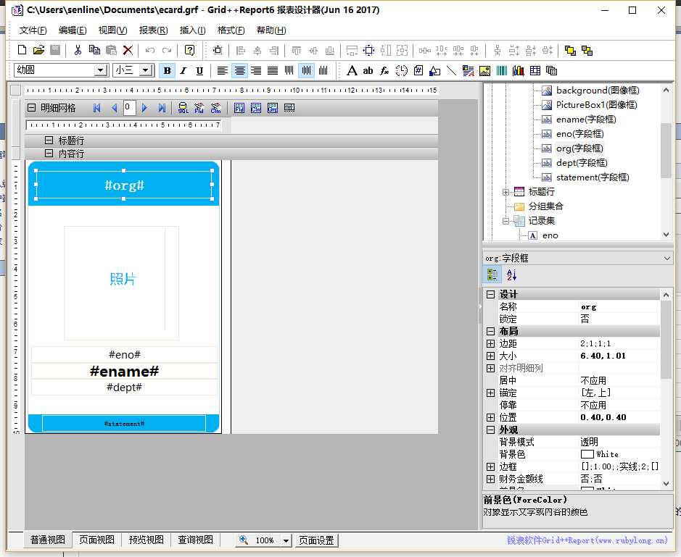Open the org:字段框 object selector dropdown
681x557 pixels.
[667, 259]
